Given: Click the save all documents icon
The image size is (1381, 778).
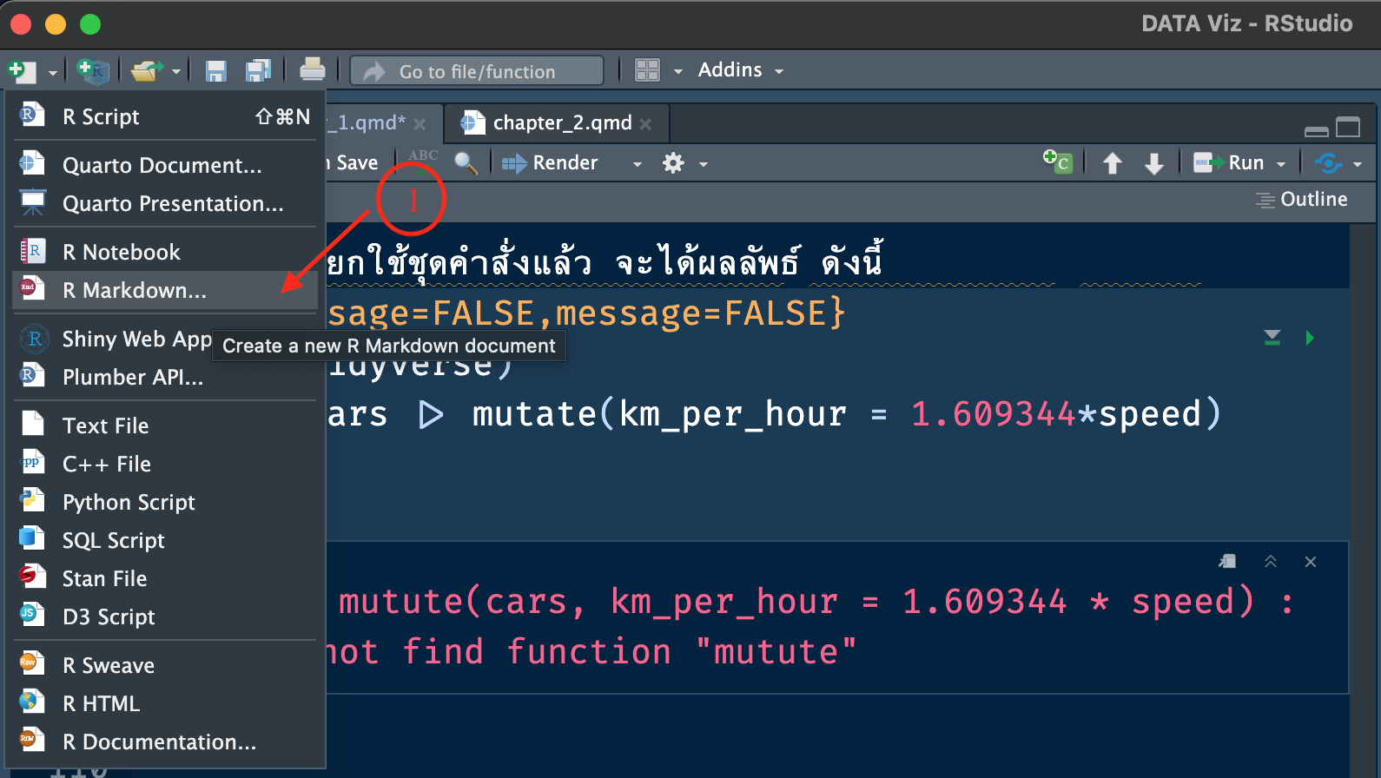Looking at the screenshot, I should click(x=258, y=71).
